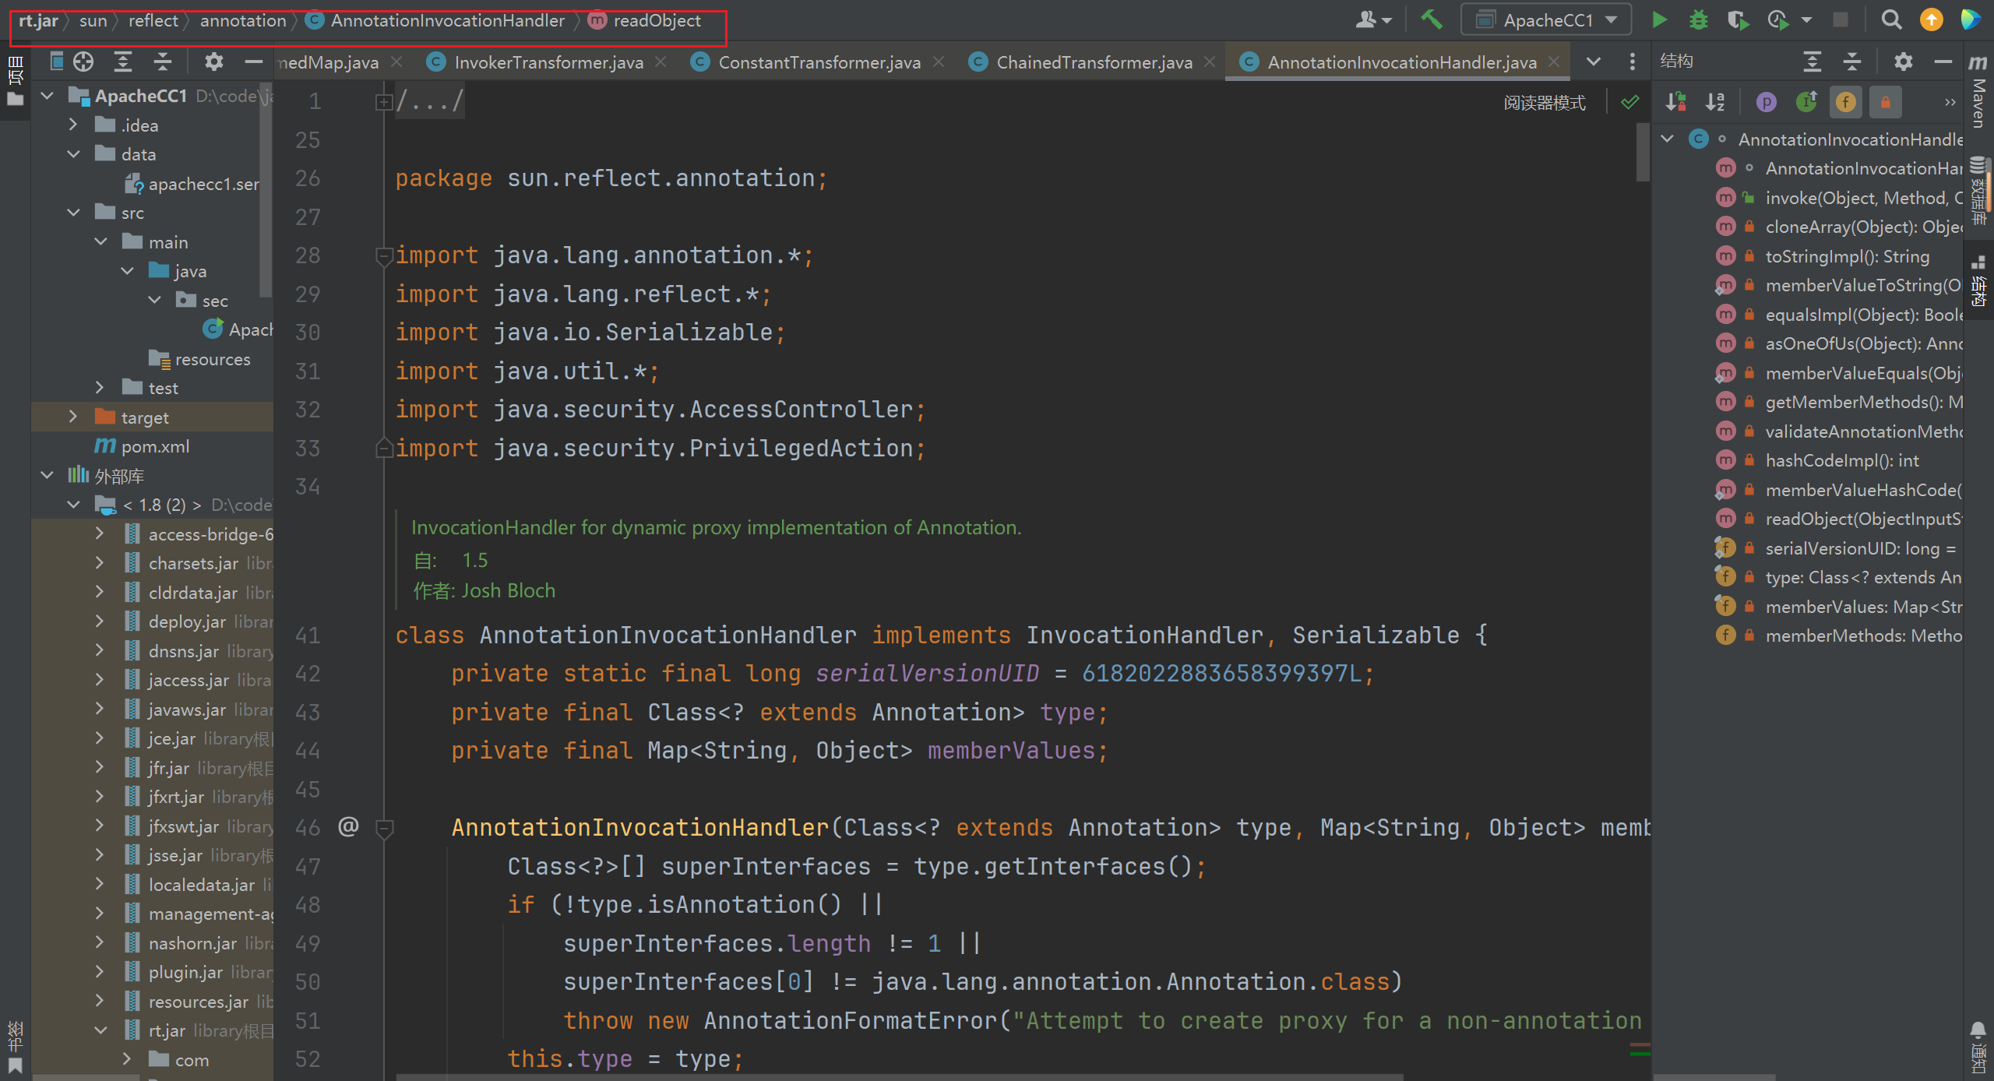Expand charsets.jar in external libraries
Viewport: 1994px width, 1081px height.
point(100,562)
